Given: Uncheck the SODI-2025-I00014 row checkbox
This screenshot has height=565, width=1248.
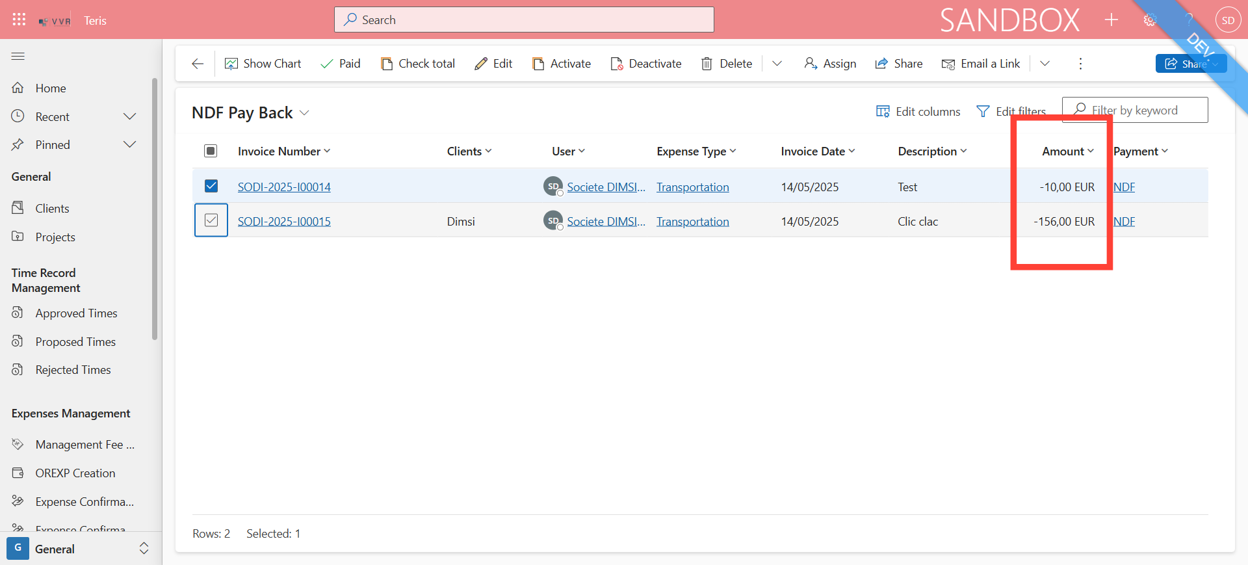Looking at the screenshot, I should pos(211,186).
